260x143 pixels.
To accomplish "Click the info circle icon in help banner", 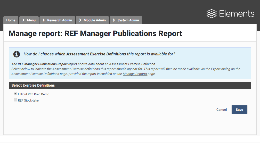I will tap(17, 54).
